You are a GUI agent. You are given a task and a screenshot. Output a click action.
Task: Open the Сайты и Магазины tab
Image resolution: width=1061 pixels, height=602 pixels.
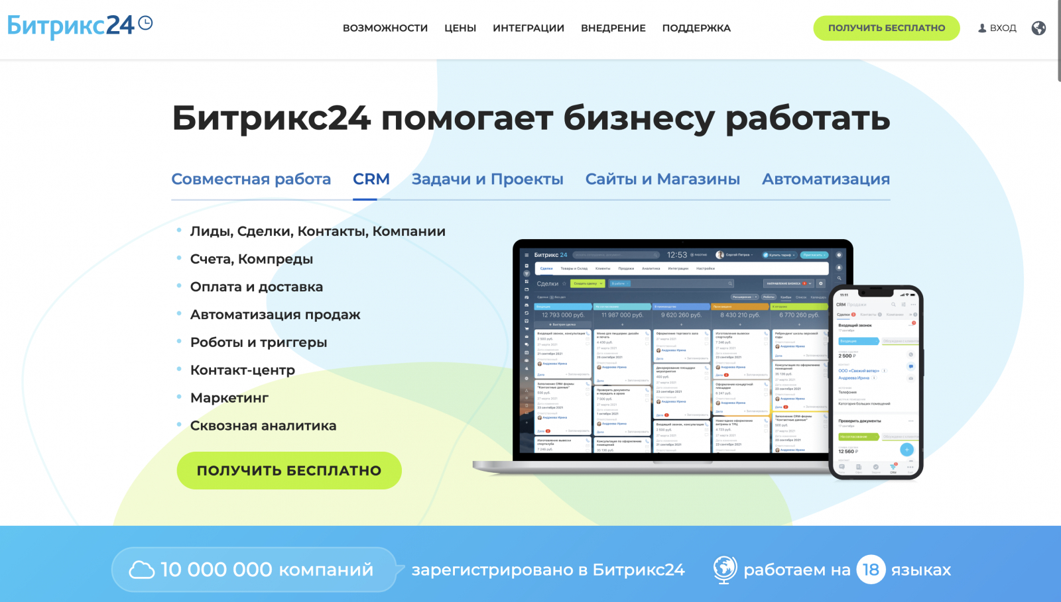tap(662, 179)
